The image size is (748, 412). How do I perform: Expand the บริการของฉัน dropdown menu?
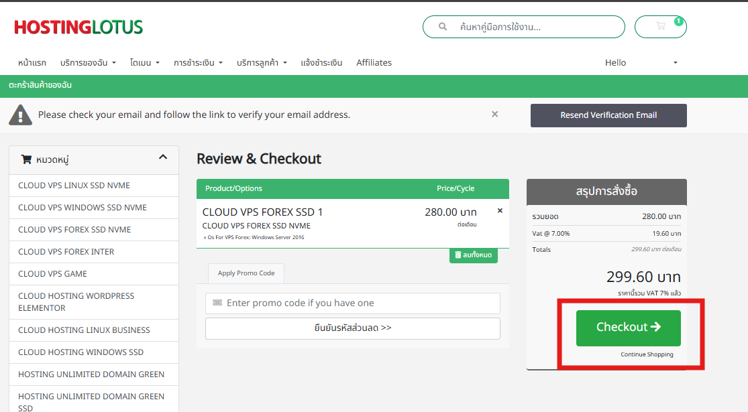pyautogui.click(x=89, y=62)
